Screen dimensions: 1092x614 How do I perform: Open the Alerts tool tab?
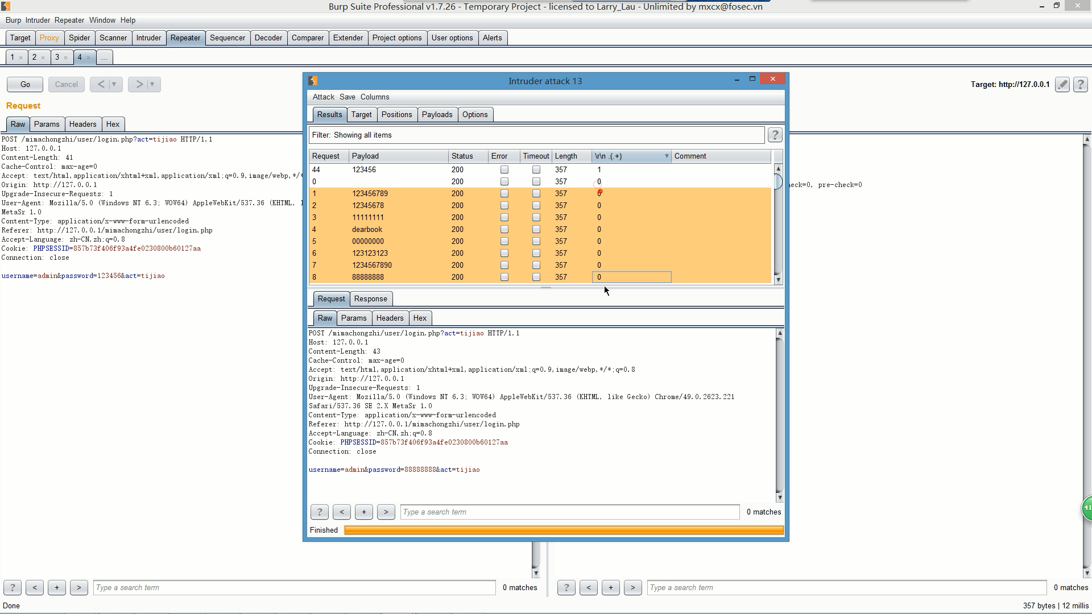492,38
